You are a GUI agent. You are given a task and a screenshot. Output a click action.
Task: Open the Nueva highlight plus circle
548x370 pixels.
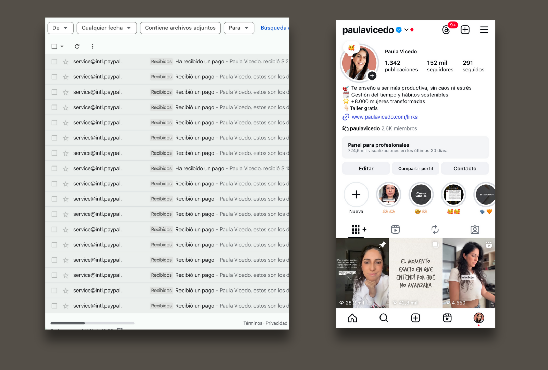[x=356, y=195]
